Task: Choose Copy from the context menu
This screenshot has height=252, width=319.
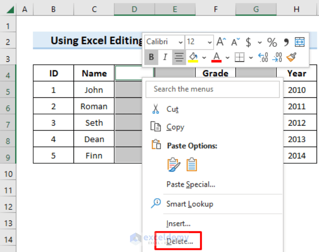Action: point(213,127)
